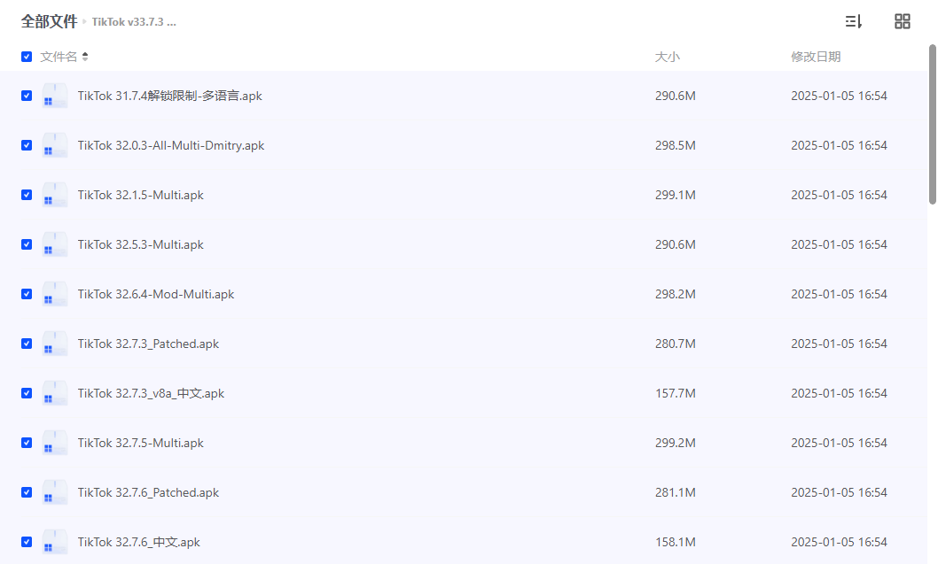Click the TikTok 31.7.4 apk file icon

55,96
